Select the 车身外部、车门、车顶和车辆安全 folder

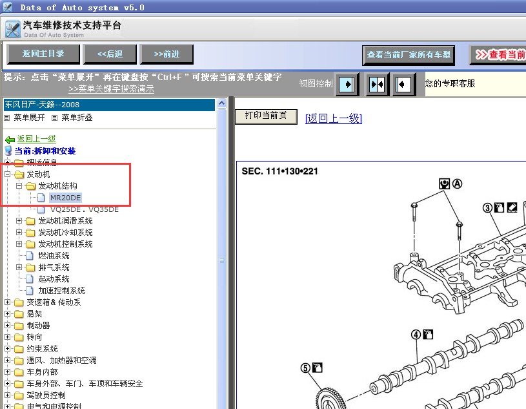[85, 384]
